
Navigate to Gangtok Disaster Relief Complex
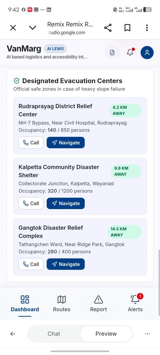(66, 264)
